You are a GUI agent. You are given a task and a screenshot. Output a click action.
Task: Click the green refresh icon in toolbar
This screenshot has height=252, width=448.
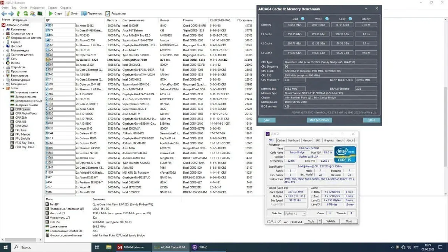coord(26,13)
